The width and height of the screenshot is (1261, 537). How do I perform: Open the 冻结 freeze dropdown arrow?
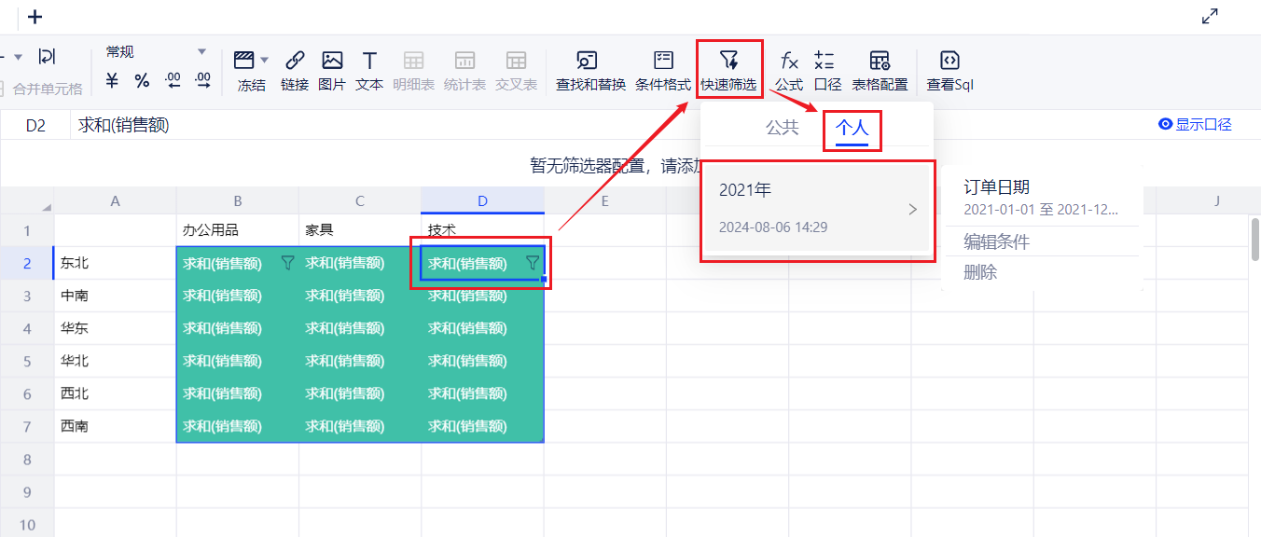(x=264, y=61)
